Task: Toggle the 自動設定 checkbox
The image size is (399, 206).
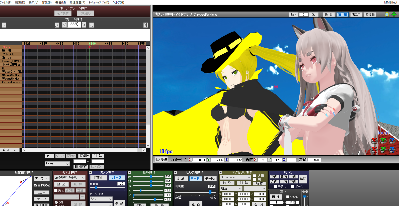Action: click(35, 185)
